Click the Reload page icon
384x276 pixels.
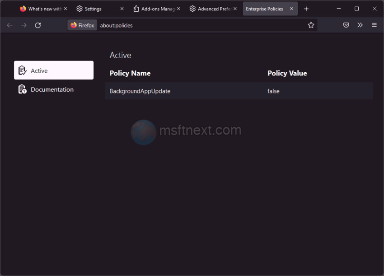[x=38, y=25]
